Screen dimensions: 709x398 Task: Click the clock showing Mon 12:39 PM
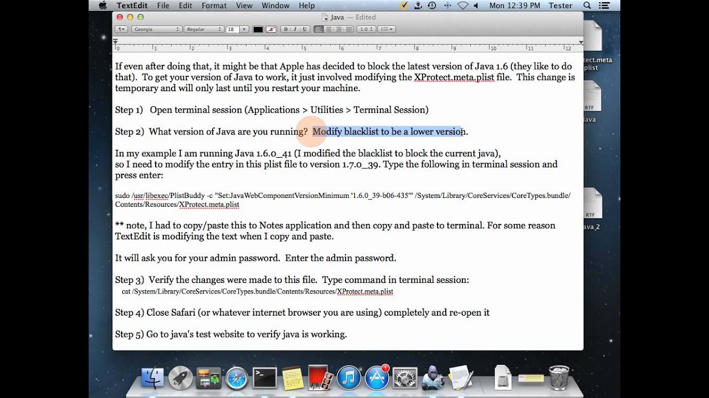coord(515,6)
